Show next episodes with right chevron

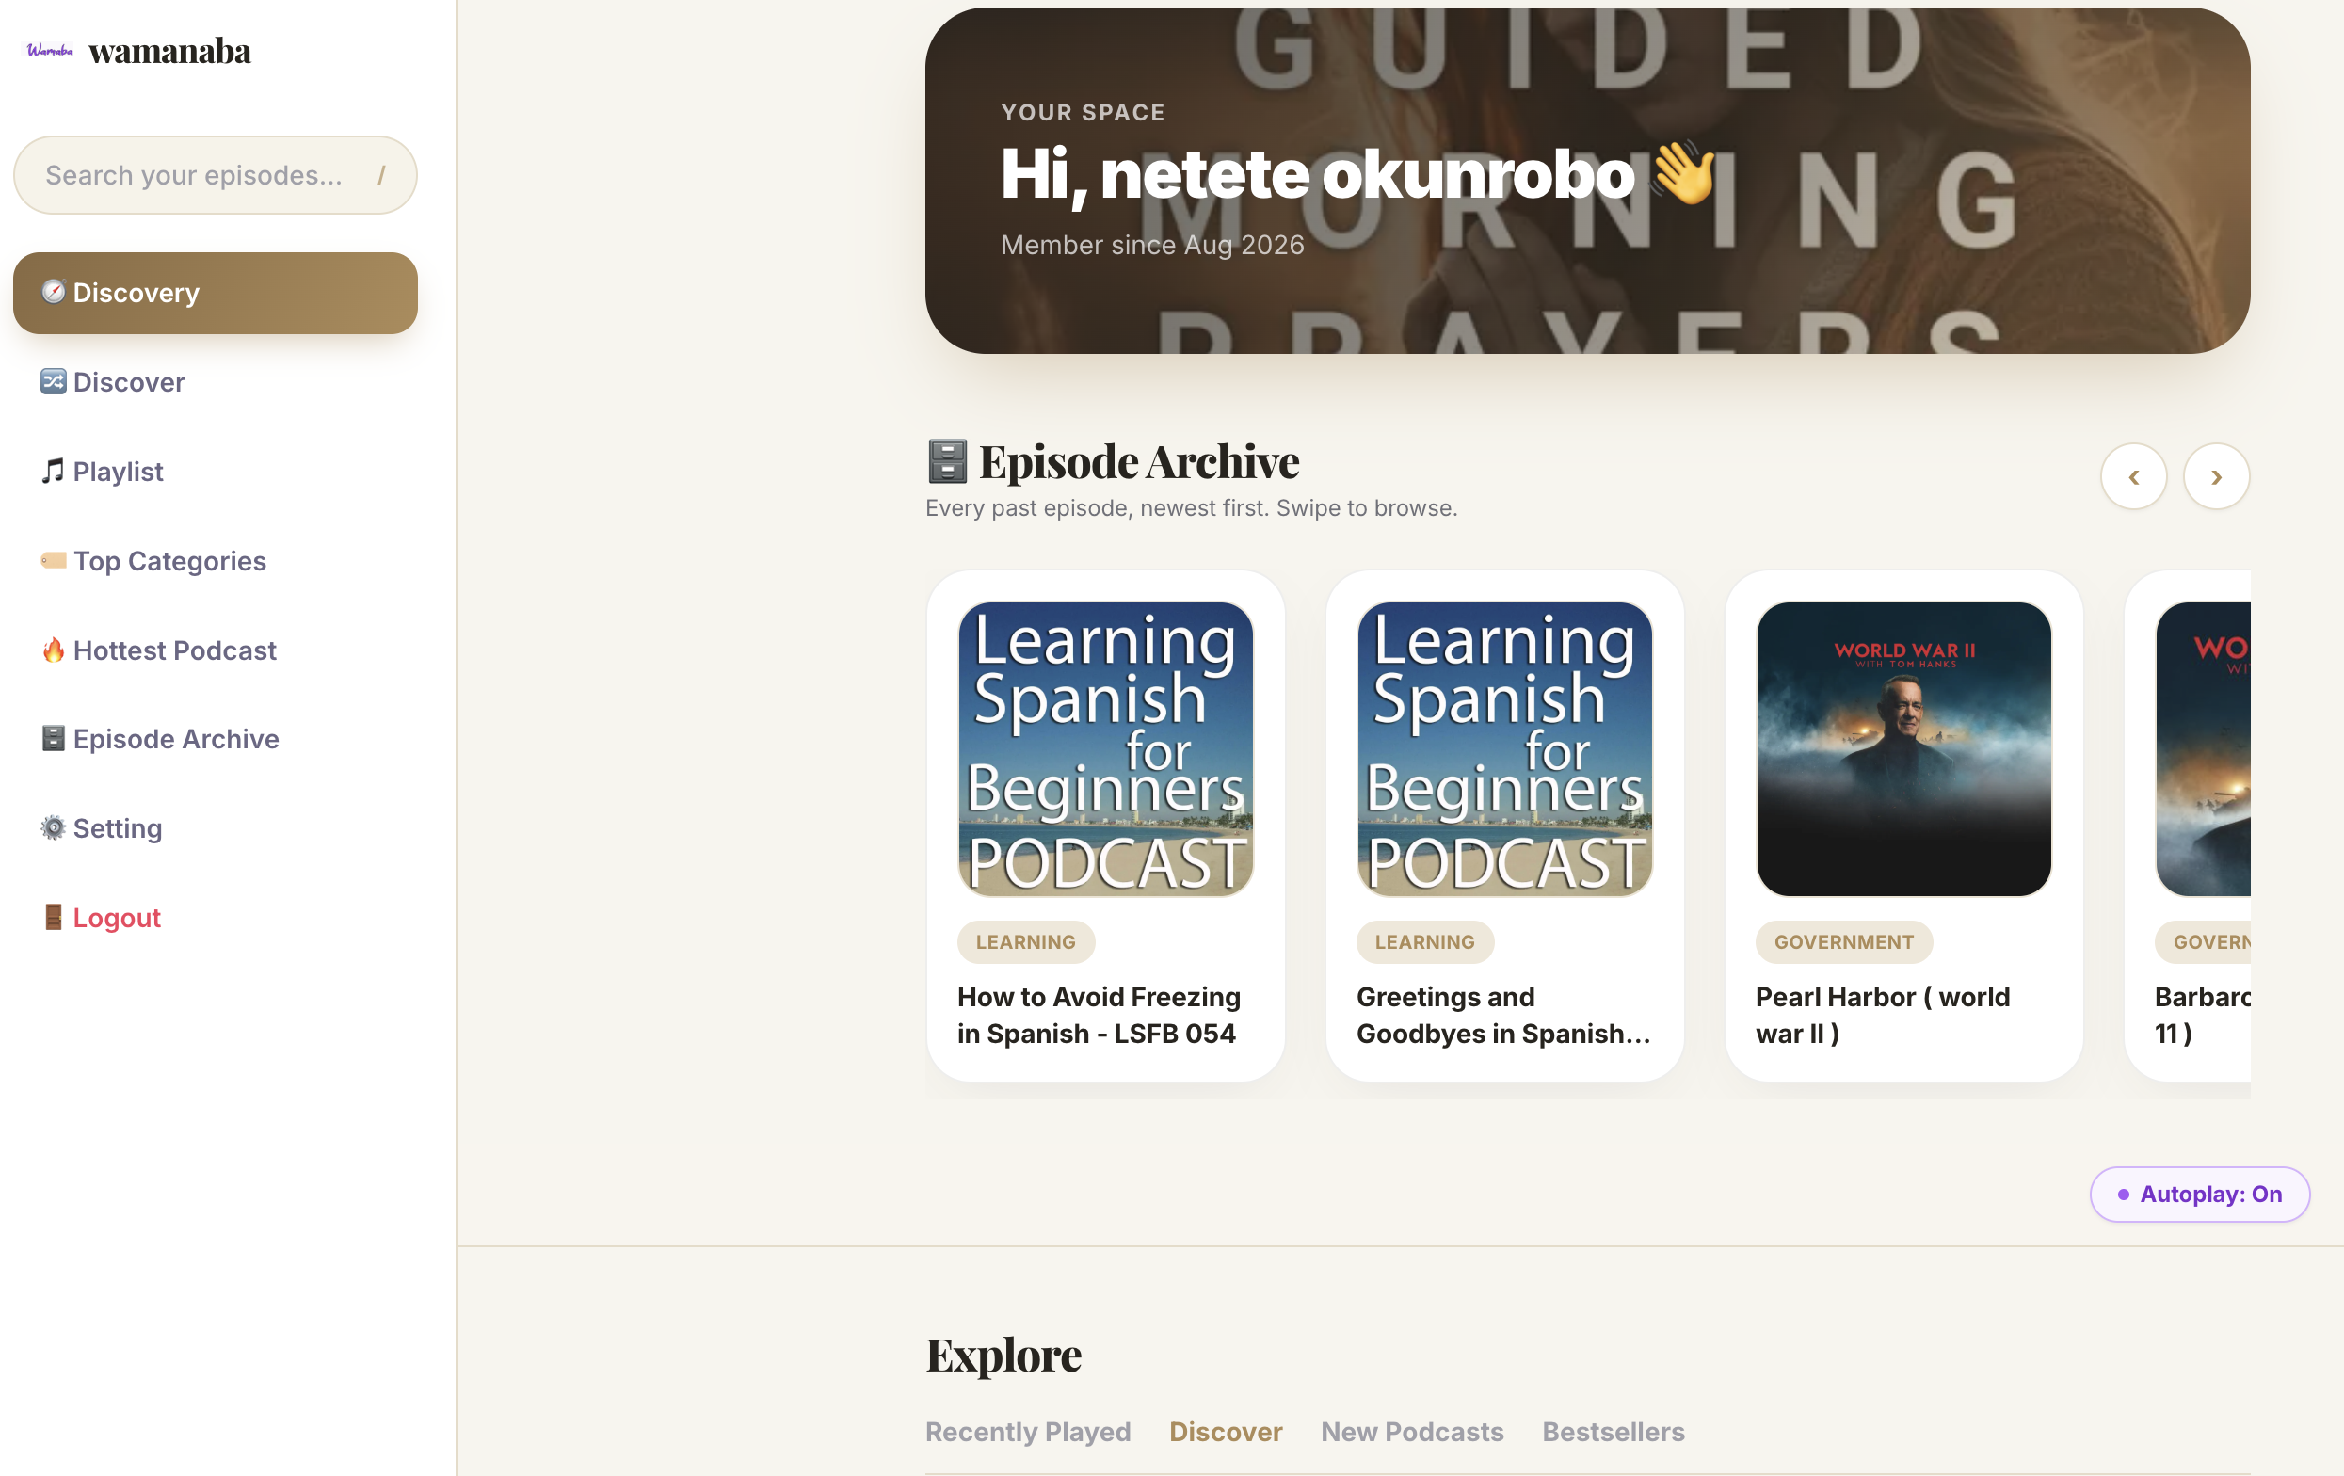tap(2217, 477)
